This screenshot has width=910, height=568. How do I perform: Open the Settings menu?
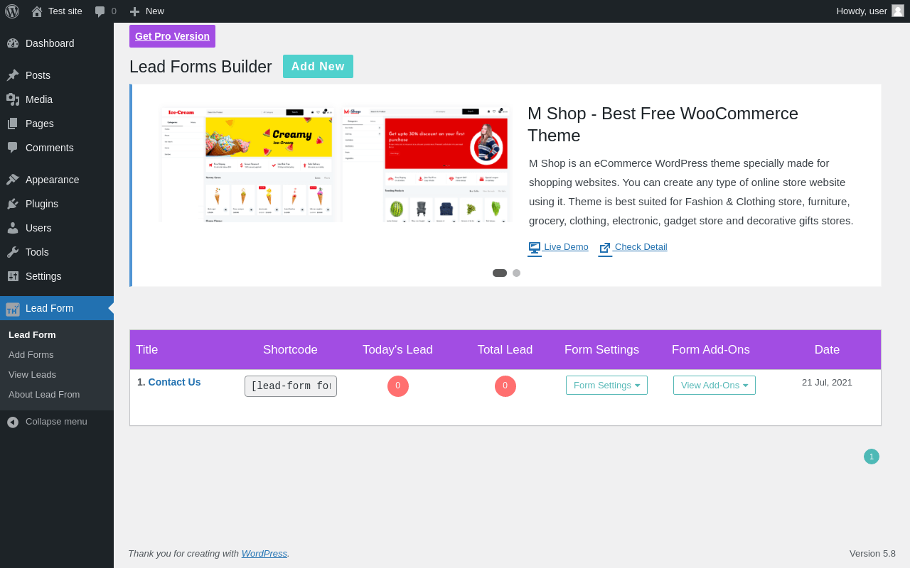[57, 276]
